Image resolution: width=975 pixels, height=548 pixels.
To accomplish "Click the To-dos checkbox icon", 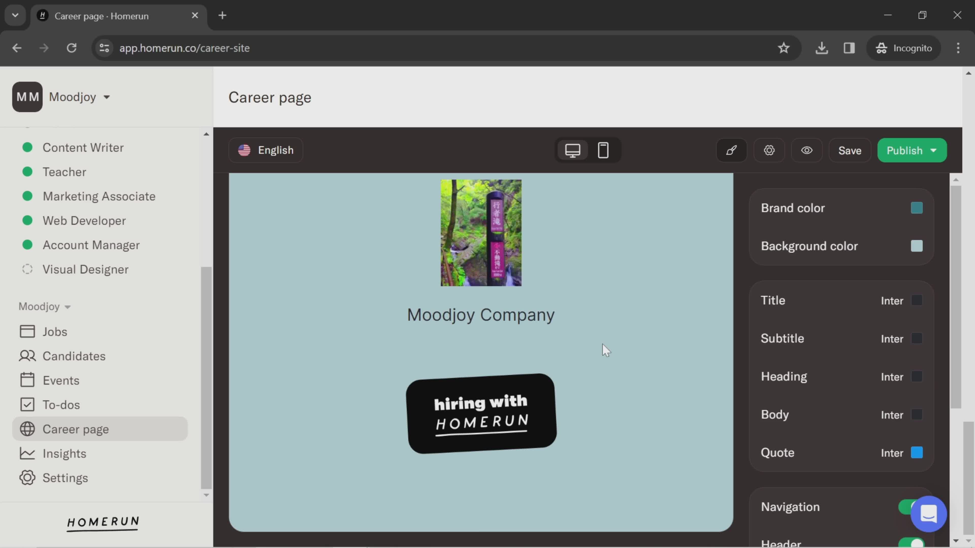I will (x=27, y=405).
